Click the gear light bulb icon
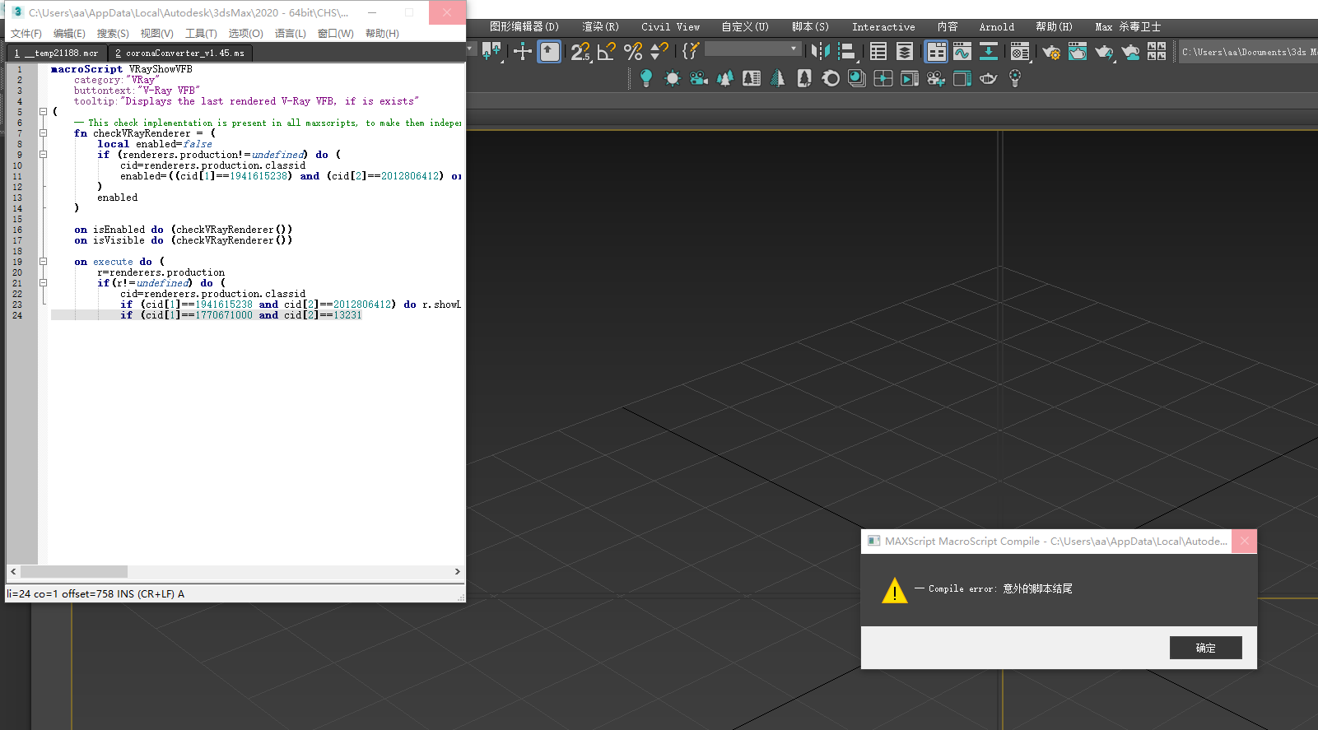Image resolution: width=1318 pixels, height=730 pixels. click(x=1015, y=78)
